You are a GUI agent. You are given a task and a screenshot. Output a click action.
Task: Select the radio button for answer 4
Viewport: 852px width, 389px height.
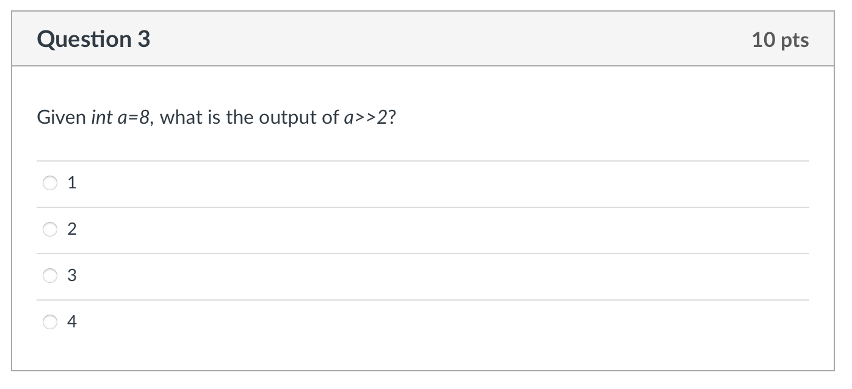pyautogui.click(x=50, y=322)
